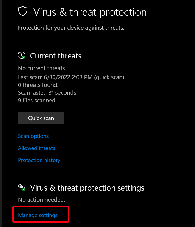Image resolution: width=195 pixels, height=227 pixels.
Task: Click the Current threats heading
Action: point(56,56)
